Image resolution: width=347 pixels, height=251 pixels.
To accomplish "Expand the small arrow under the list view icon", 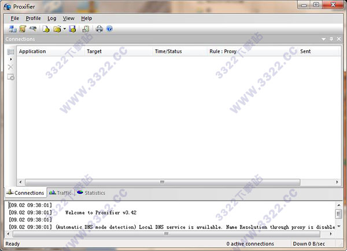I will (x=11, y=60).
